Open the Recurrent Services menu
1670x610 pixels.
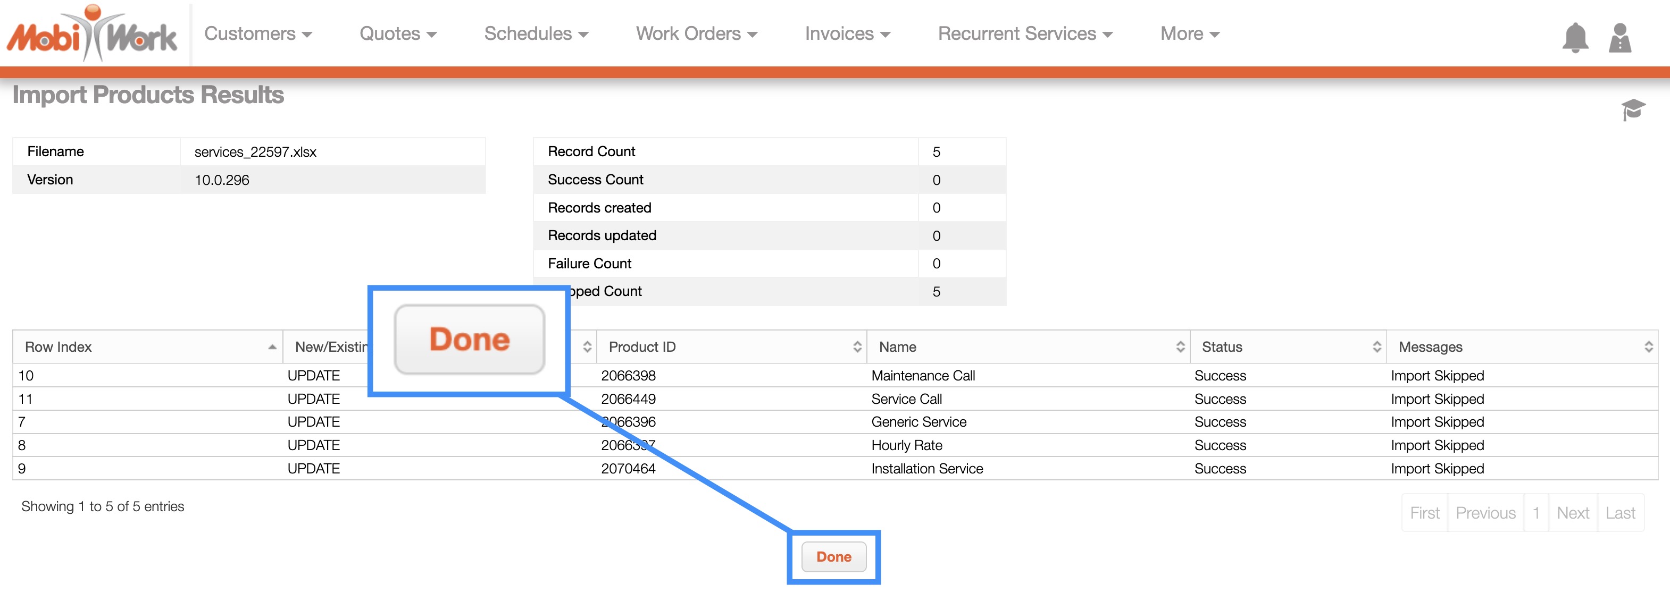point(1024,33)
